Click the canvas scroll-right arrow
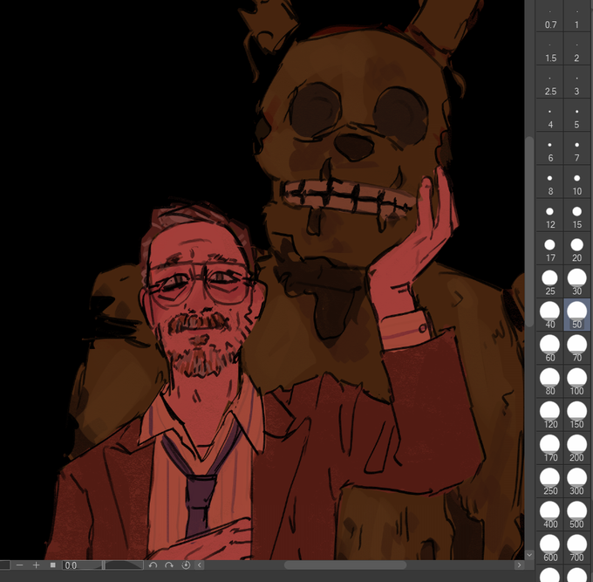The height and width of the screenshot is (582, 593). click(519, 565)
